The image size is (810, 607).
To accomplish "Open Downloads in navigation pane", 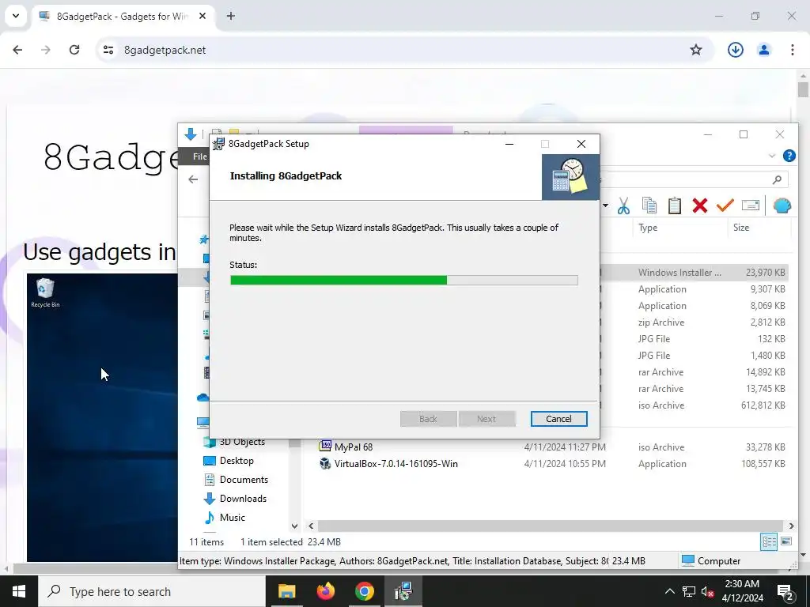I will [x=243, y=499].
